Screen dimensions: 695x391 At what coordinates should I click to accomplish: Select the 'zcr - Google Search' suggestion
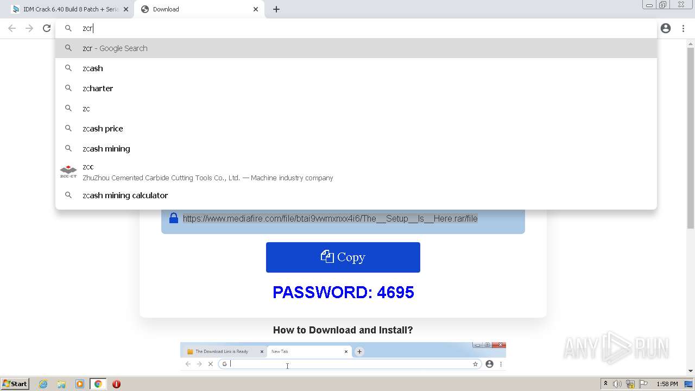point(356,48)
